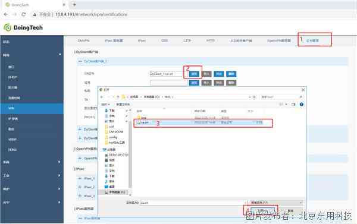357x224 pixels.
Task: Switch to the L2TP tab
Action: (187, 40)
